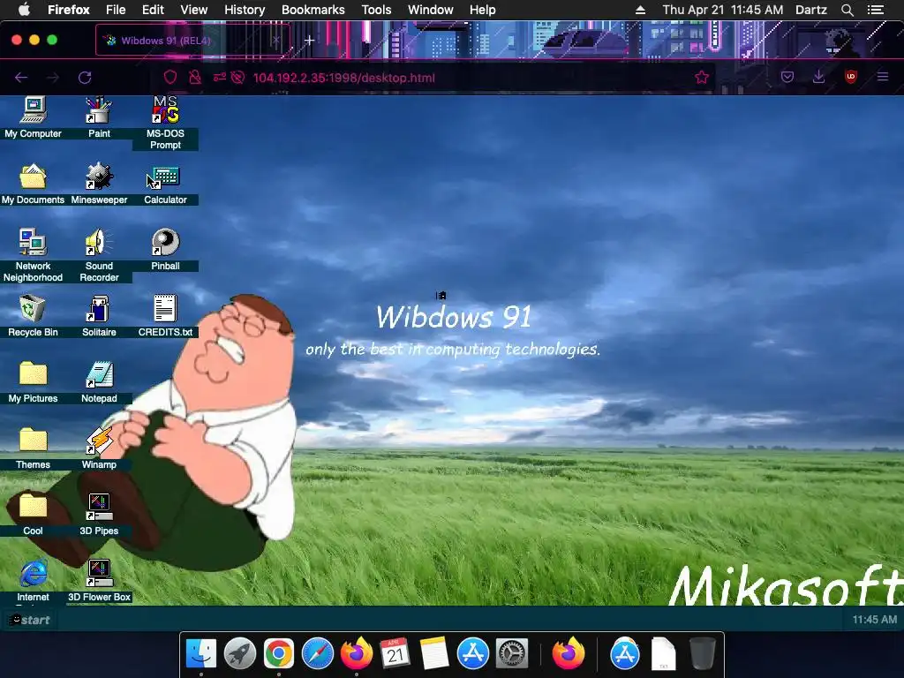Open Finder from the Dock
This screenshot has height=678, width=904.
[200, 654]
